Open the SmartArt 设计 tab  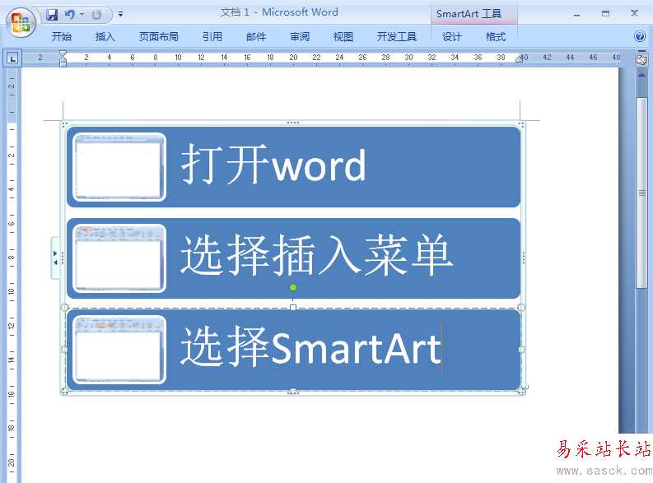click(x=452, y=36)
